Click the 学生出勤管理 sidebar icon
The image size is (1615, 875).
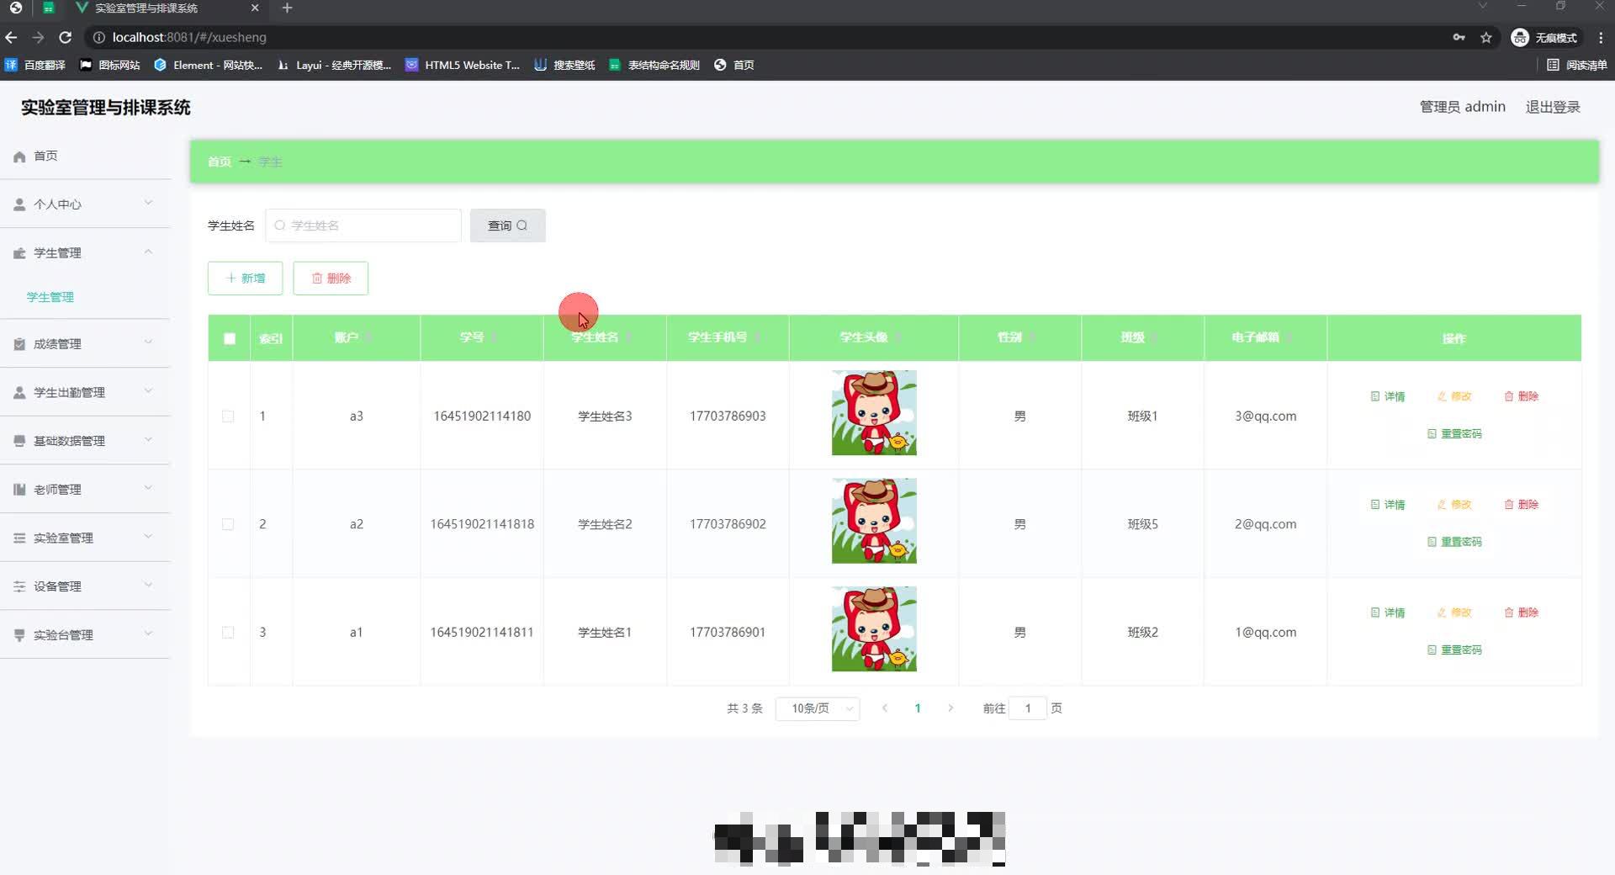pos(19,393)
